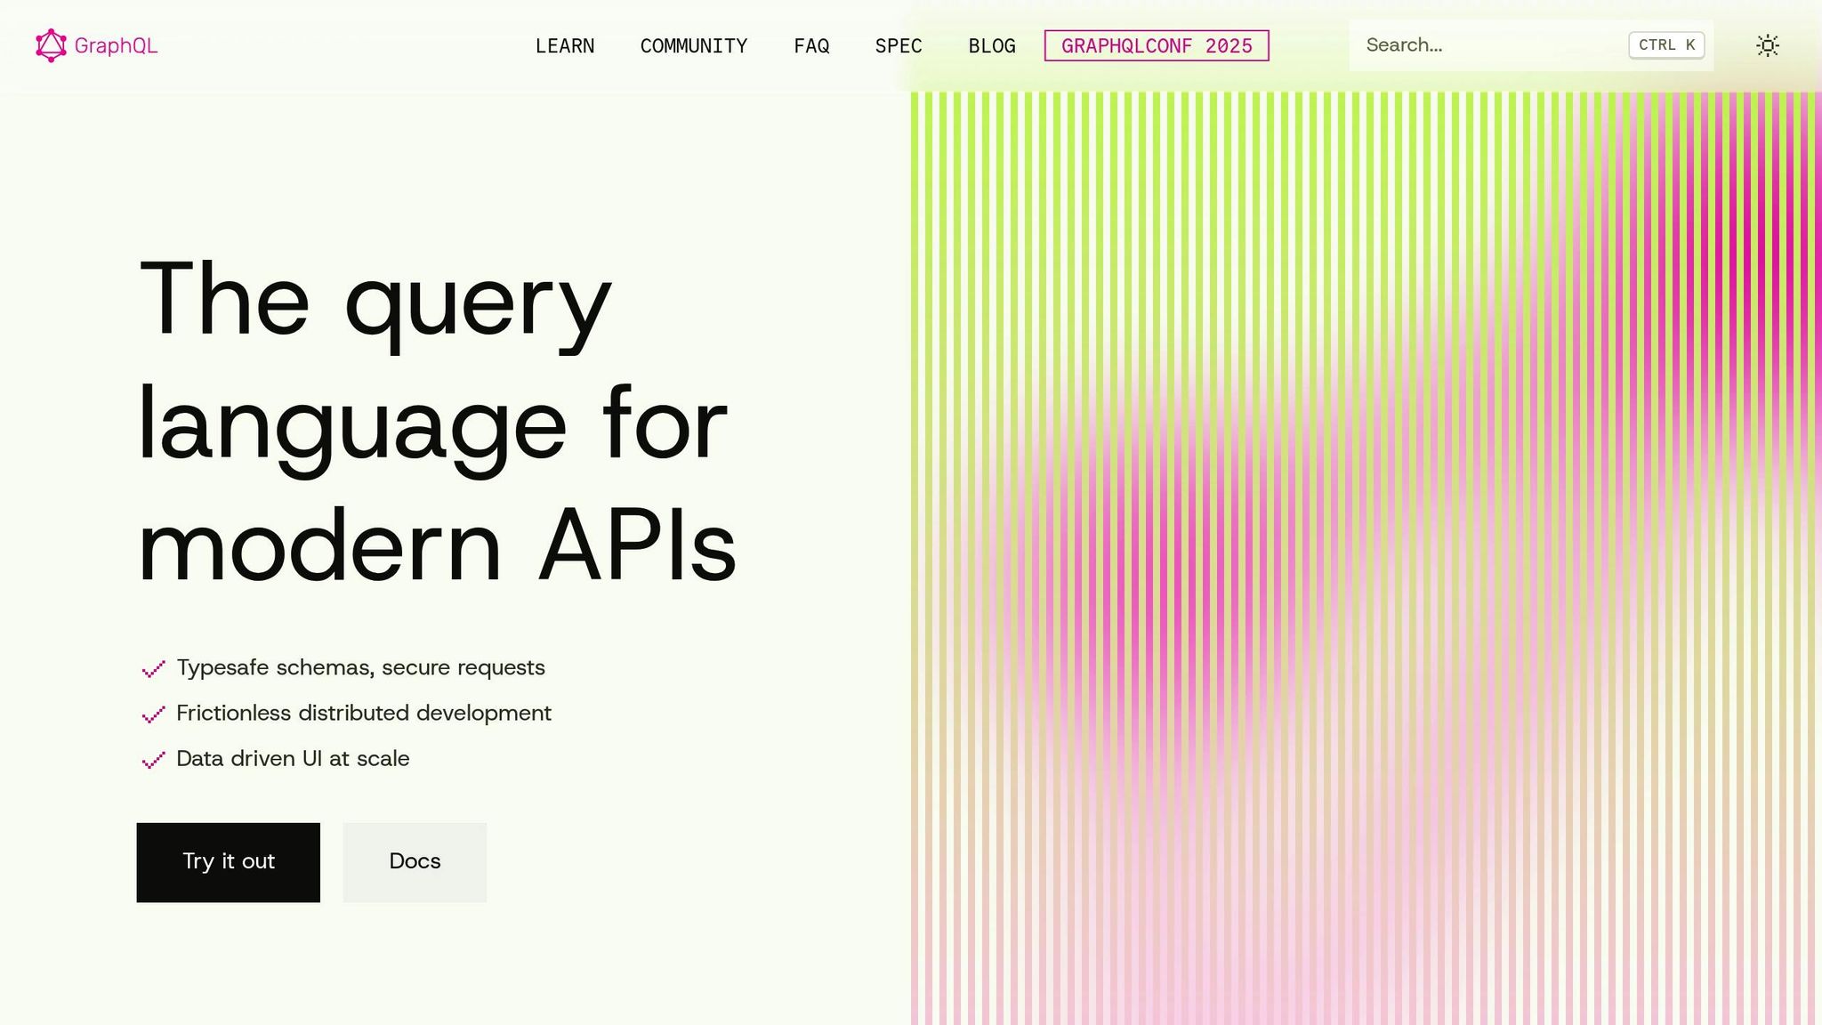This screenshot has height=1025, width=1822.
Task: Click the GRAPHQLCONF 2025 link
Action: tap(1156, 45)
